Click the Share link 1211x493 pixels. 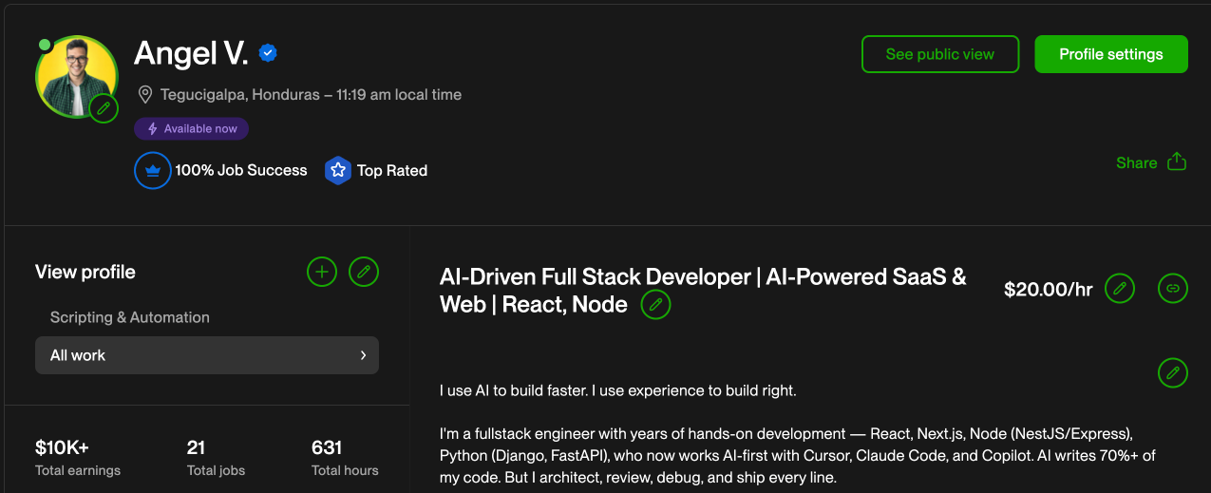pyautogui.click(x=1136, y=162)
